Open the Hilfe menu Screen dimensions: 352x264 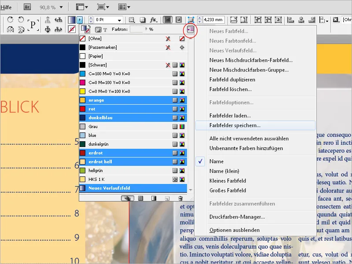point(6,7)
